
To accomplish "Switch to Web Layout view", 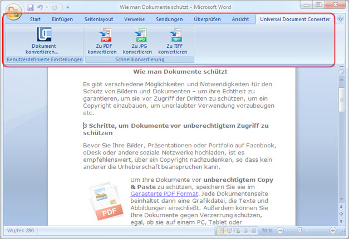I will tap(237, 231).
